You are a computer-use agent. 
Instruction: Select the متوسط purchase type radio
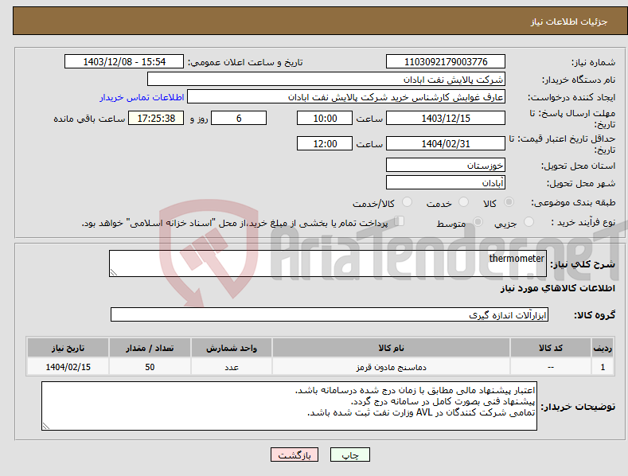[478, 222]
